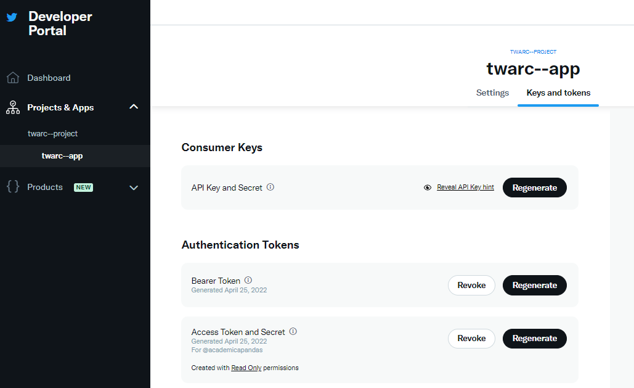
Task: Switch to the Settings tab
Action: pyautogui.click(x=492, y=93)
